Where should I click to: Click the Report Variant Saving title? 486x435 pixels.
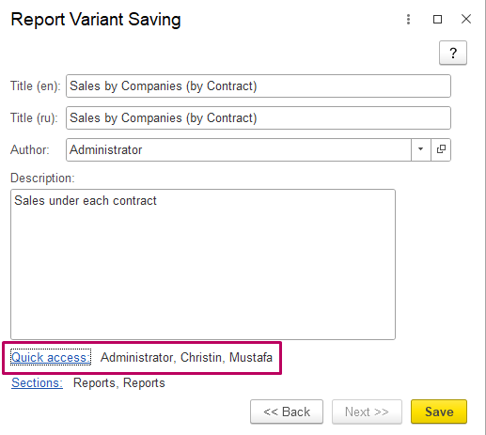coord(96,20)
